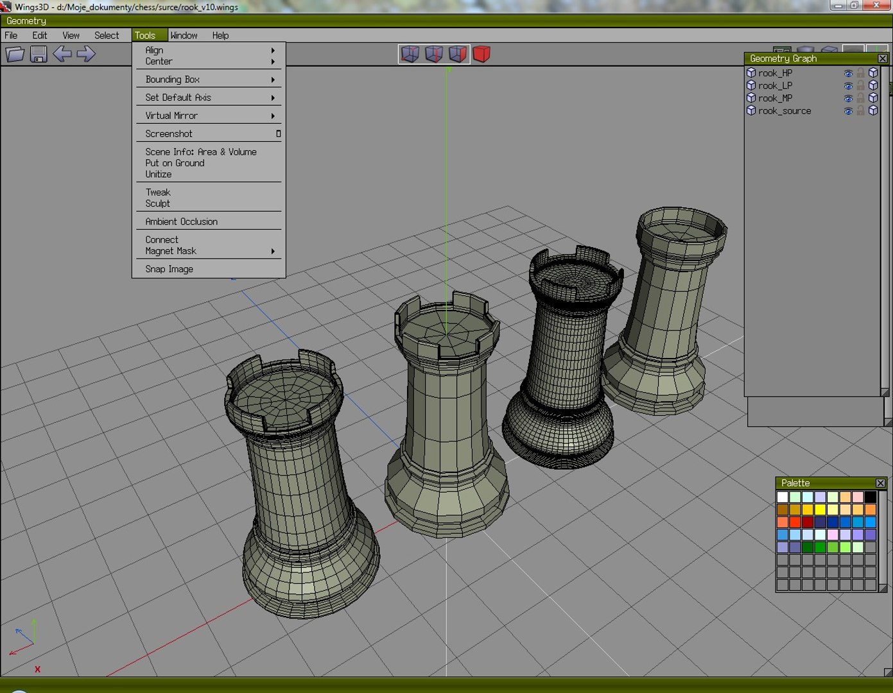Click the Open file folder icon
This screenshot has width=893, height=693.
click(15, 54)
